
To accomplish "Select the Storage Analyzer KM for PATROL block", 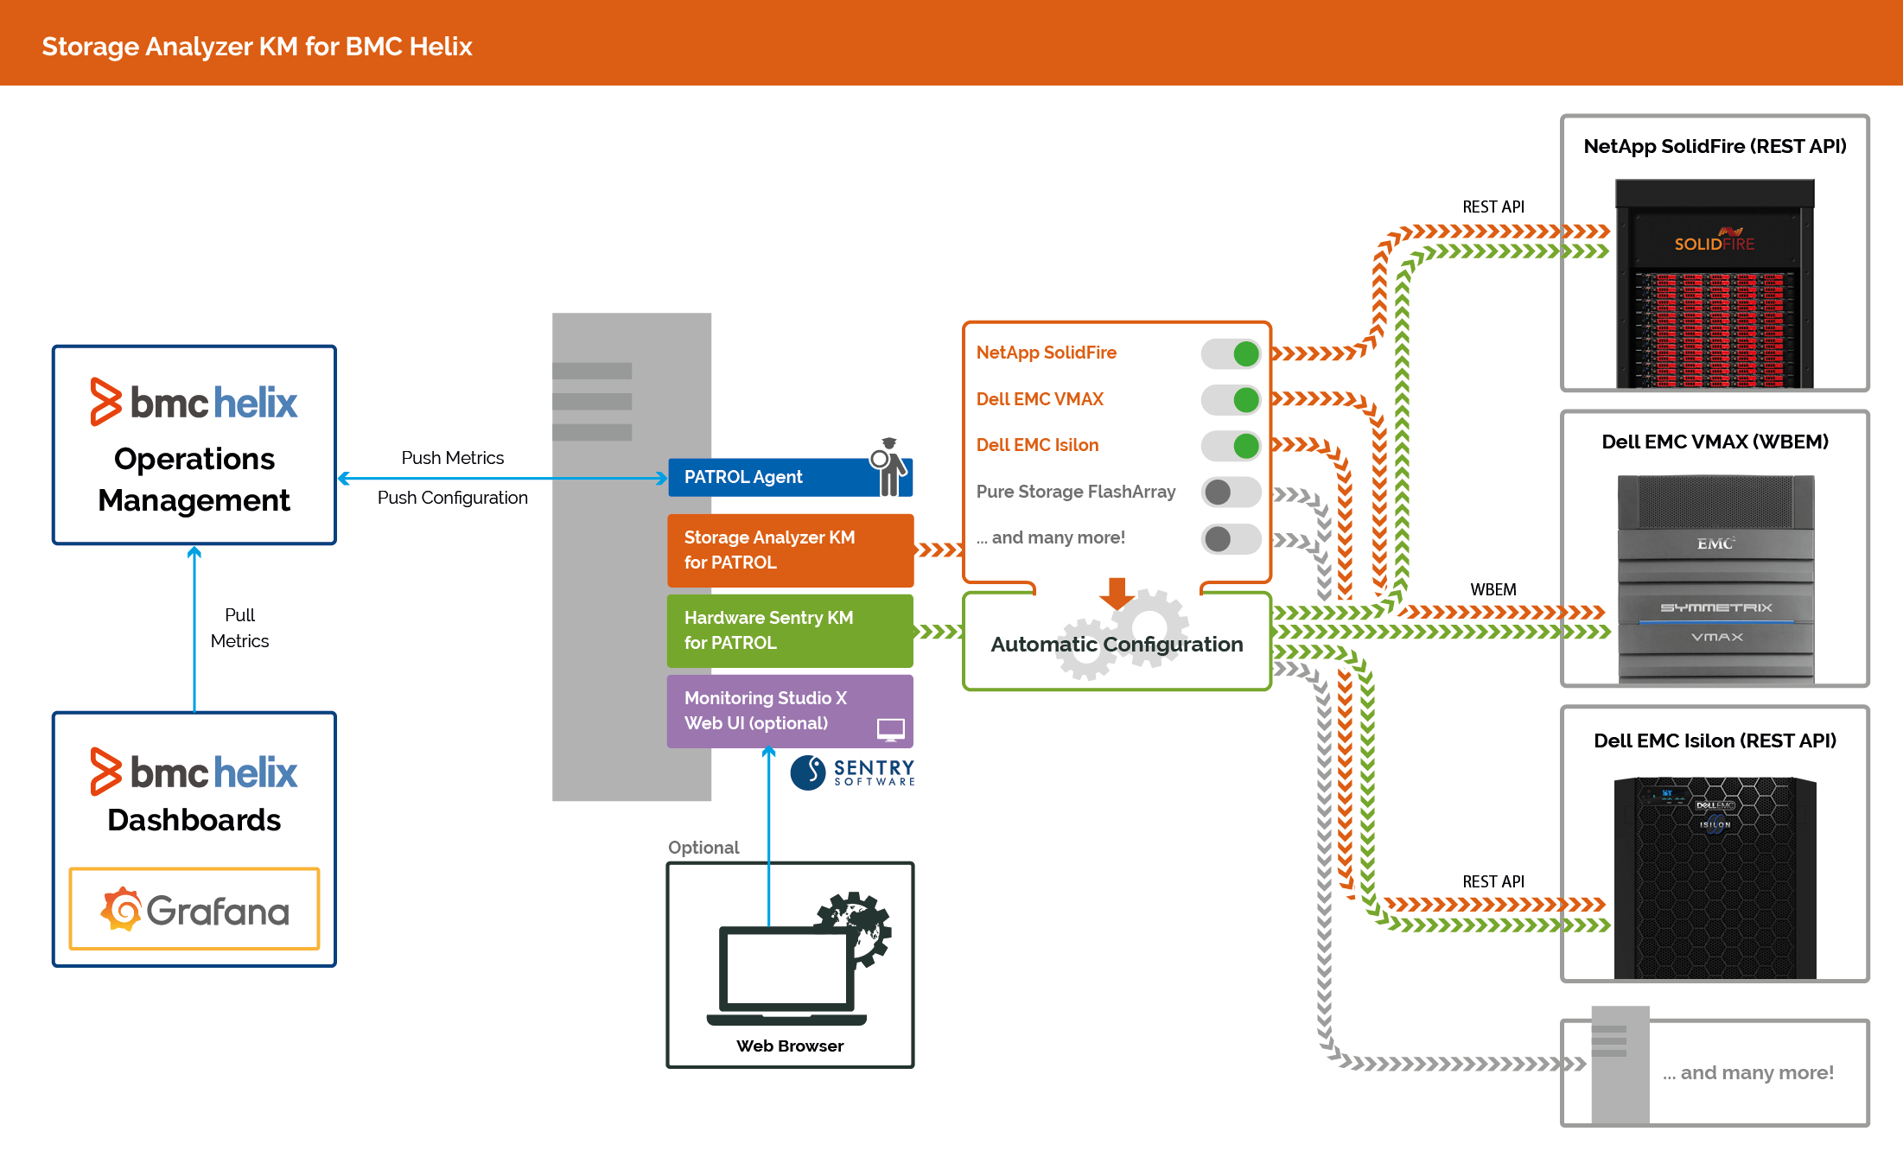I will (790, 550).
